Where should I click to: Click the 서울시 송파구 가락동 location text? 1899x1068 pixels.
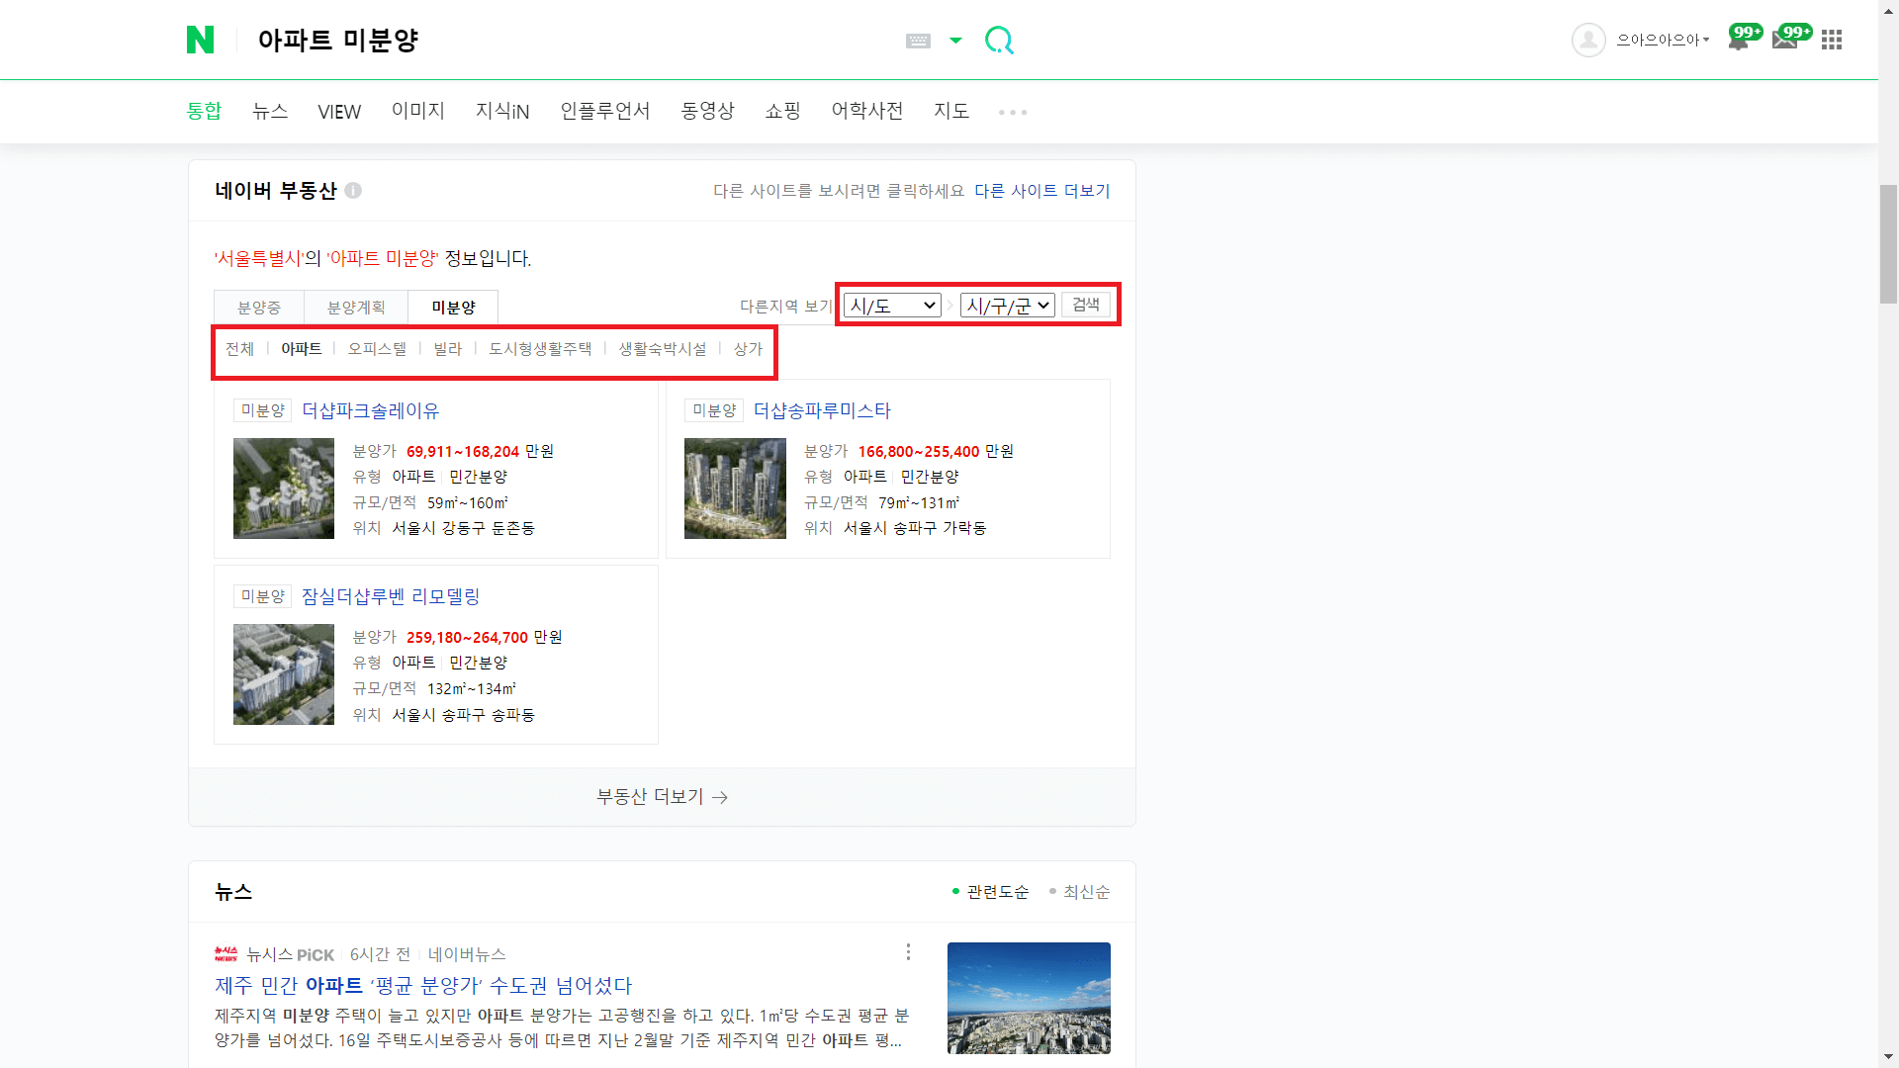tap(915, 529)
